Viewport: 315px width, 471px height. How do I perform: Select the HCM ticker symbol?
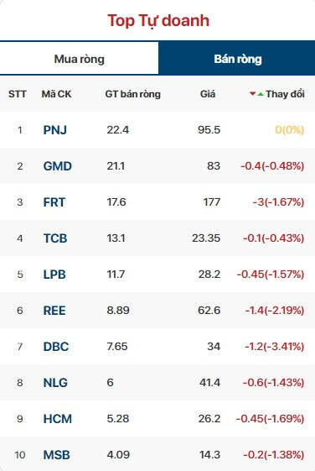tap(58, 418)
